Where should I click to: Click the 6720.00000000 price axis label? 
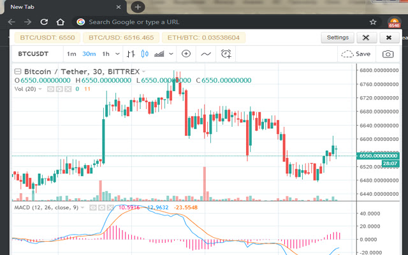tap(379, 98)
